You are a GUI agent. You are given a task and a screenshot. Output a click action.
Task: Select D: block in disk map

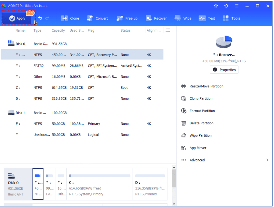pyautogui.click(x=150, y=184)
